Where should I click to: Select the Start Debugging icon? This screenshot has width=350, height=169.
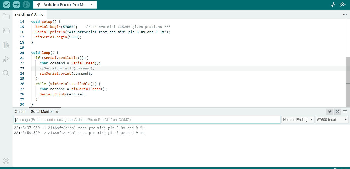point(26,4)
